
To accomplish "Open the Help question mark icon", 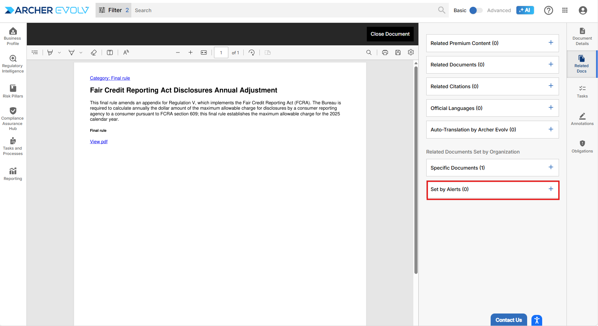I will (548, 10).
